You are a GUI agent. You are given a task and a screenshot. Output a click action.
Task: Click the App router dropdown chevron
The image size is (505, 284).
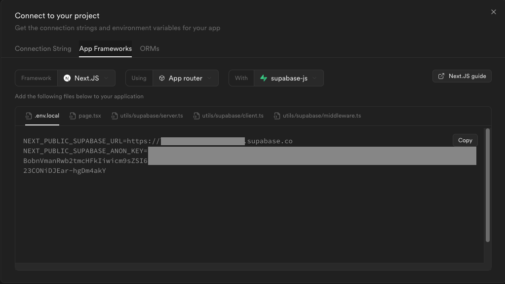(209, 78)
